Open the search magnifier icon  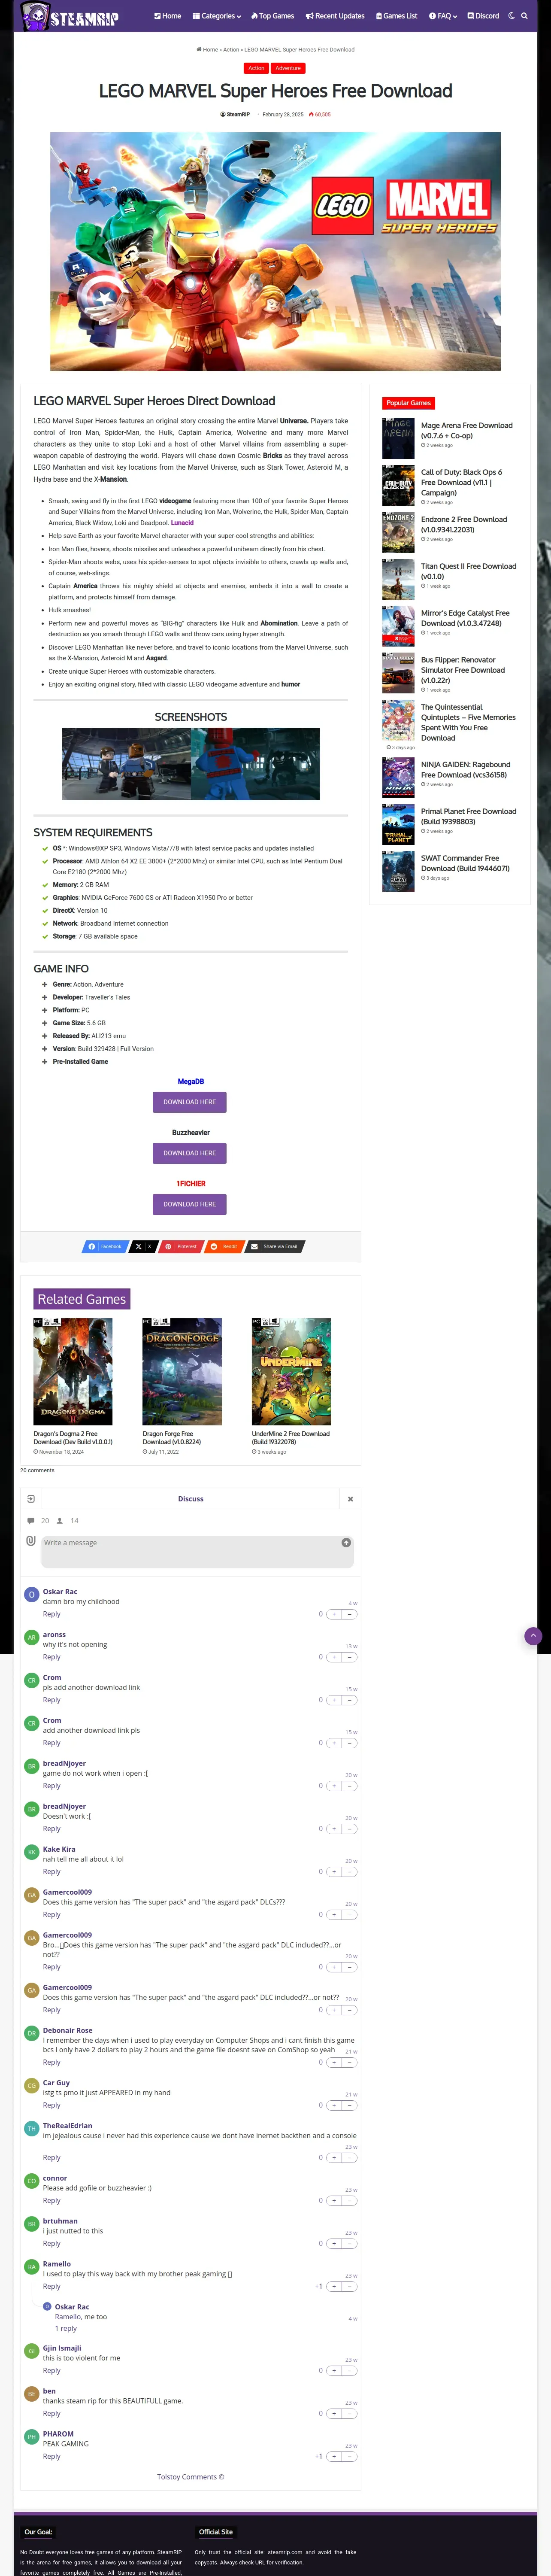point(524,16)
